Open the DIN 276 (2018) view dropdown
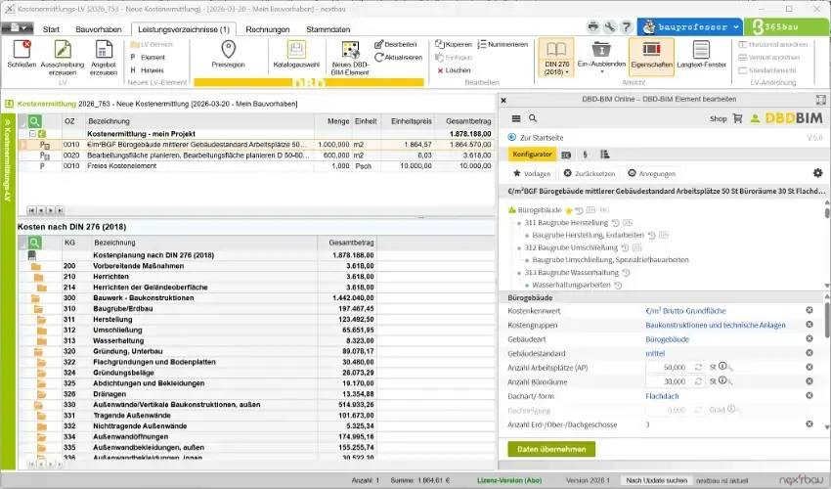831x489 pixels. point(556,57)
